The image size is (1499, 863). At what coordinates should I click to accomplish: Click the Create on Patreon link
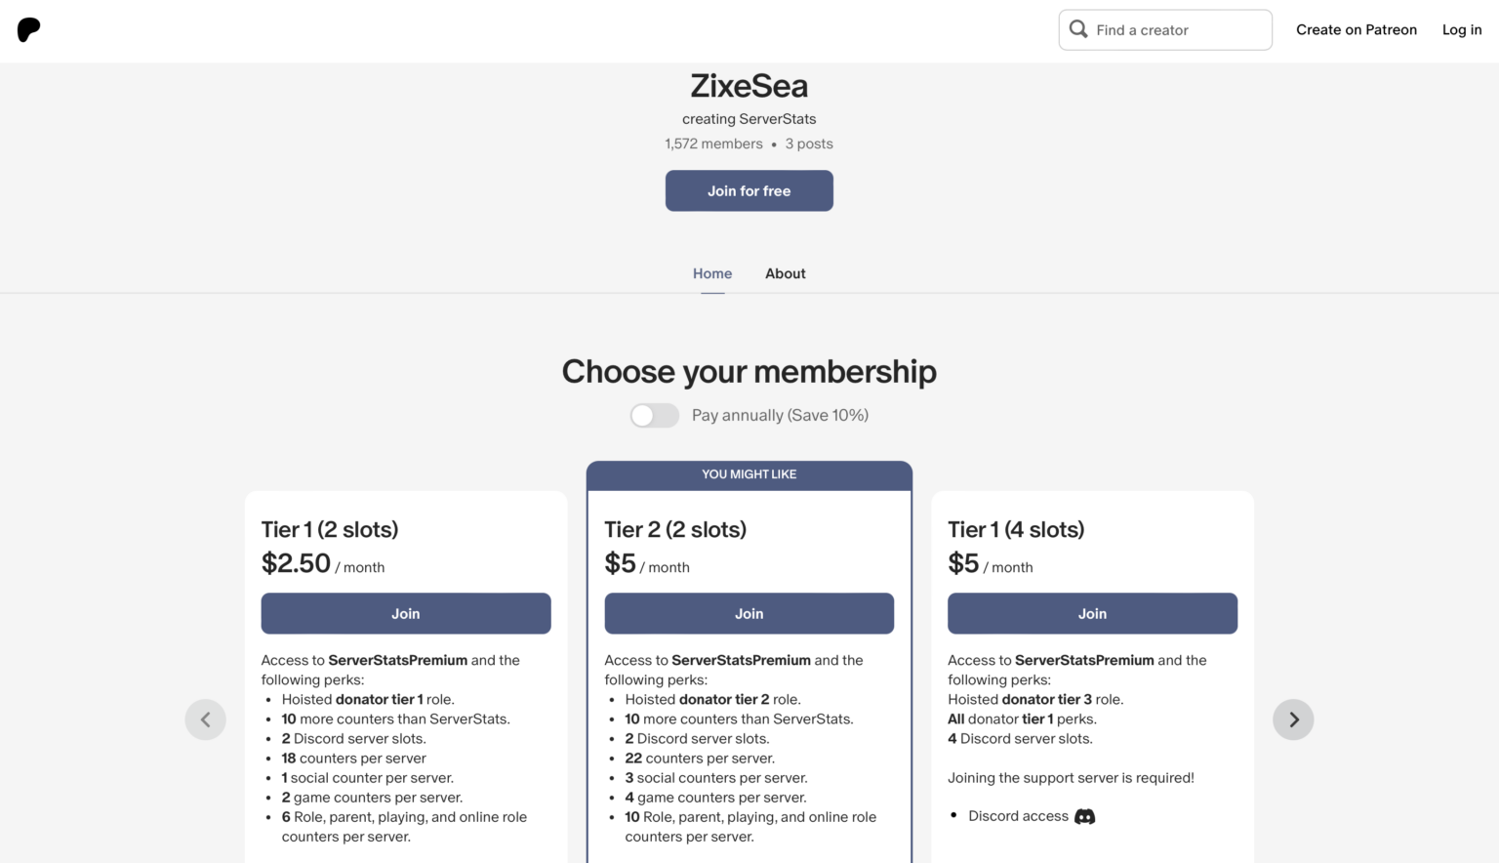[1357, 29]
